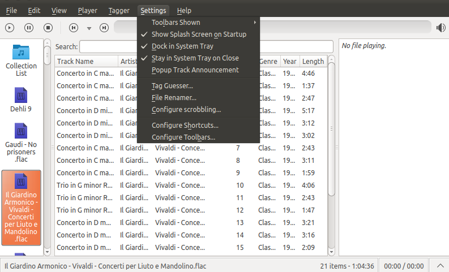
Task: Select the Collection List playlist icon
Action: tap(21, 61)
